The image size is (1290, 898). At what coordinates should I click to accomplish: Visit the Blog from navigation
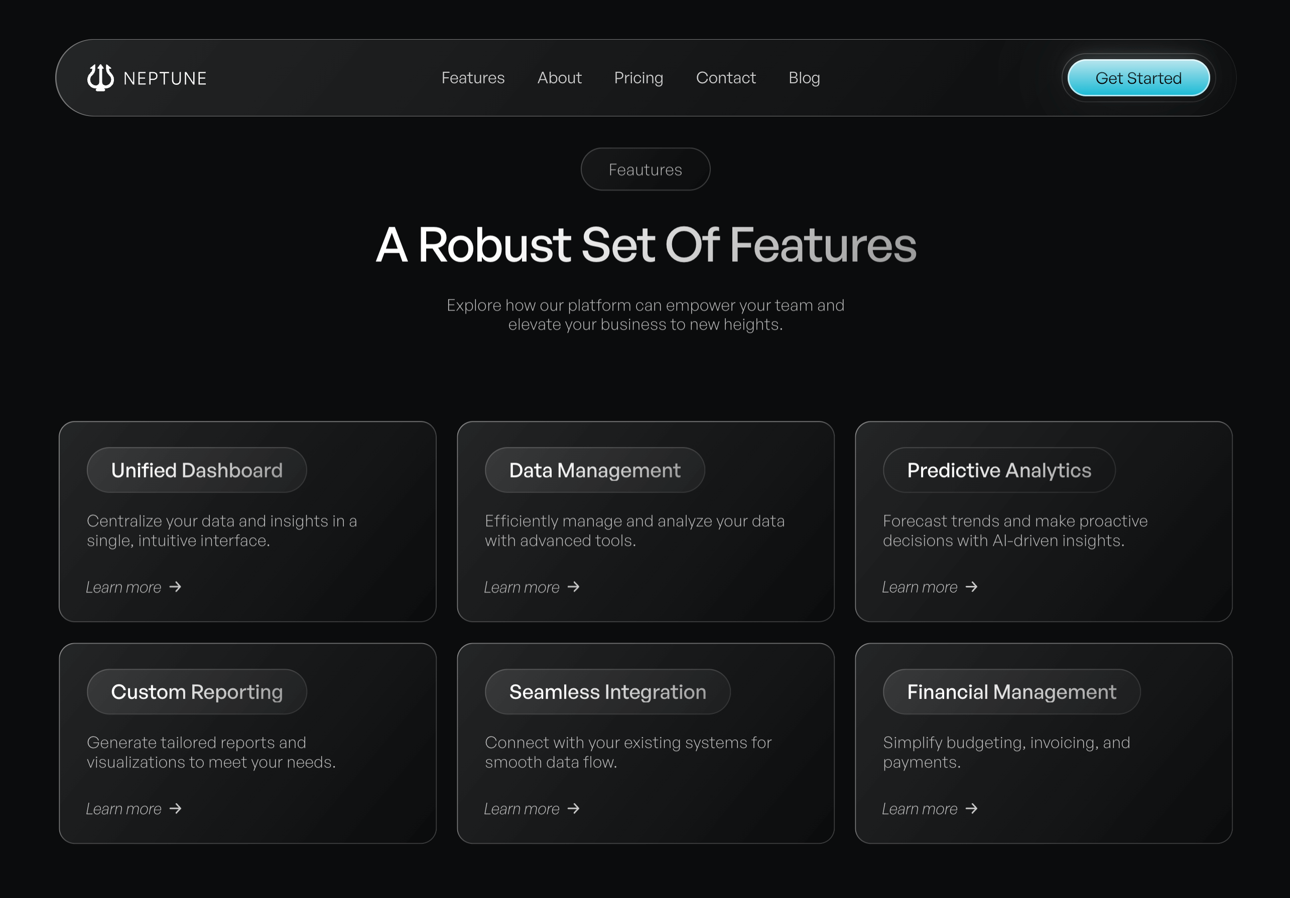(804, 78)
